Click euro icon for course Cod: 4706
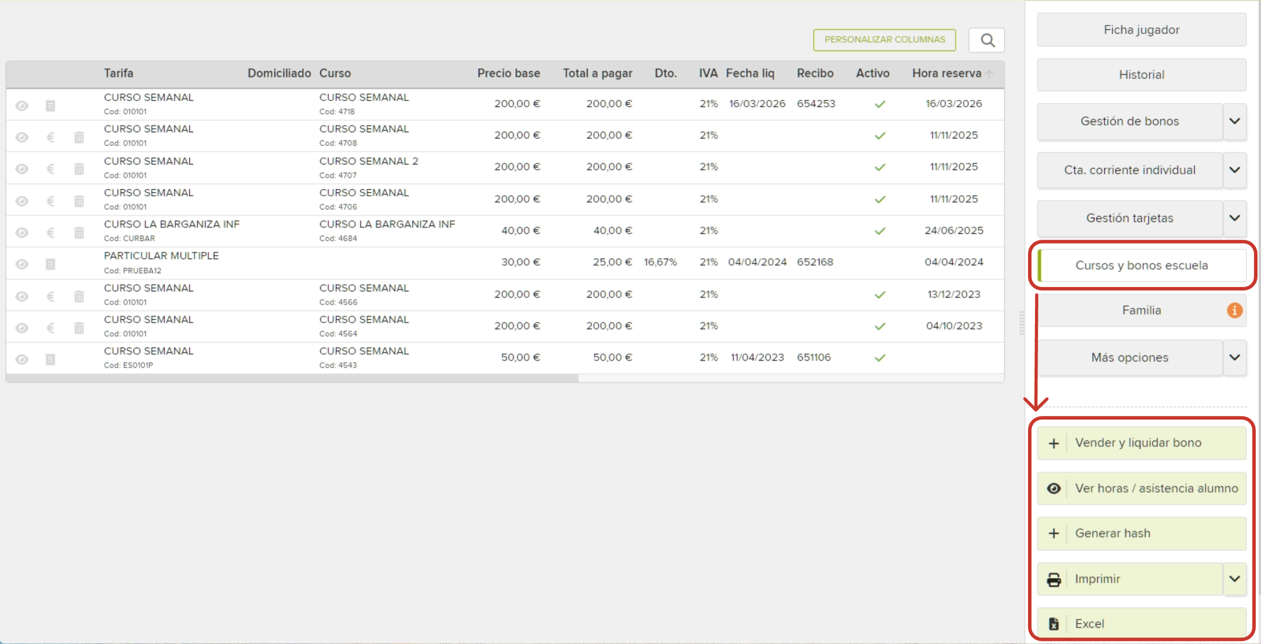The width and height of the screenshot is (1261, 644). tap(51, 201)
